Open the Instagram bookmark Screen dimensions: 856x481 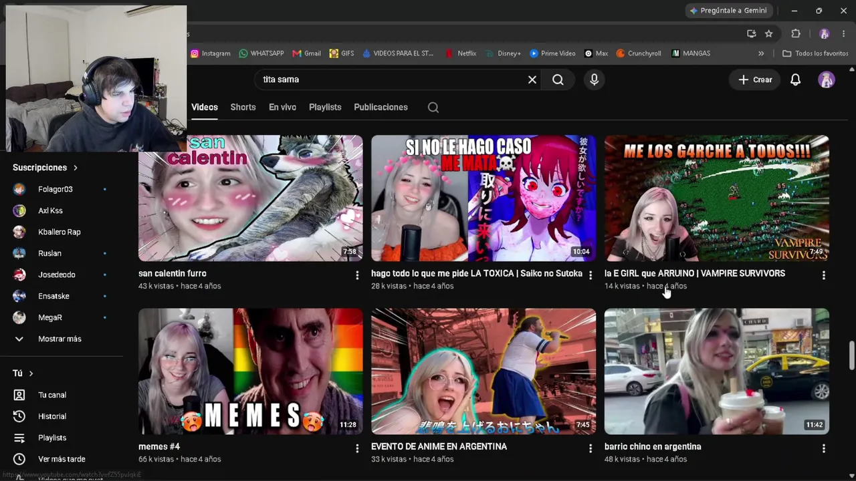point(210,53)
